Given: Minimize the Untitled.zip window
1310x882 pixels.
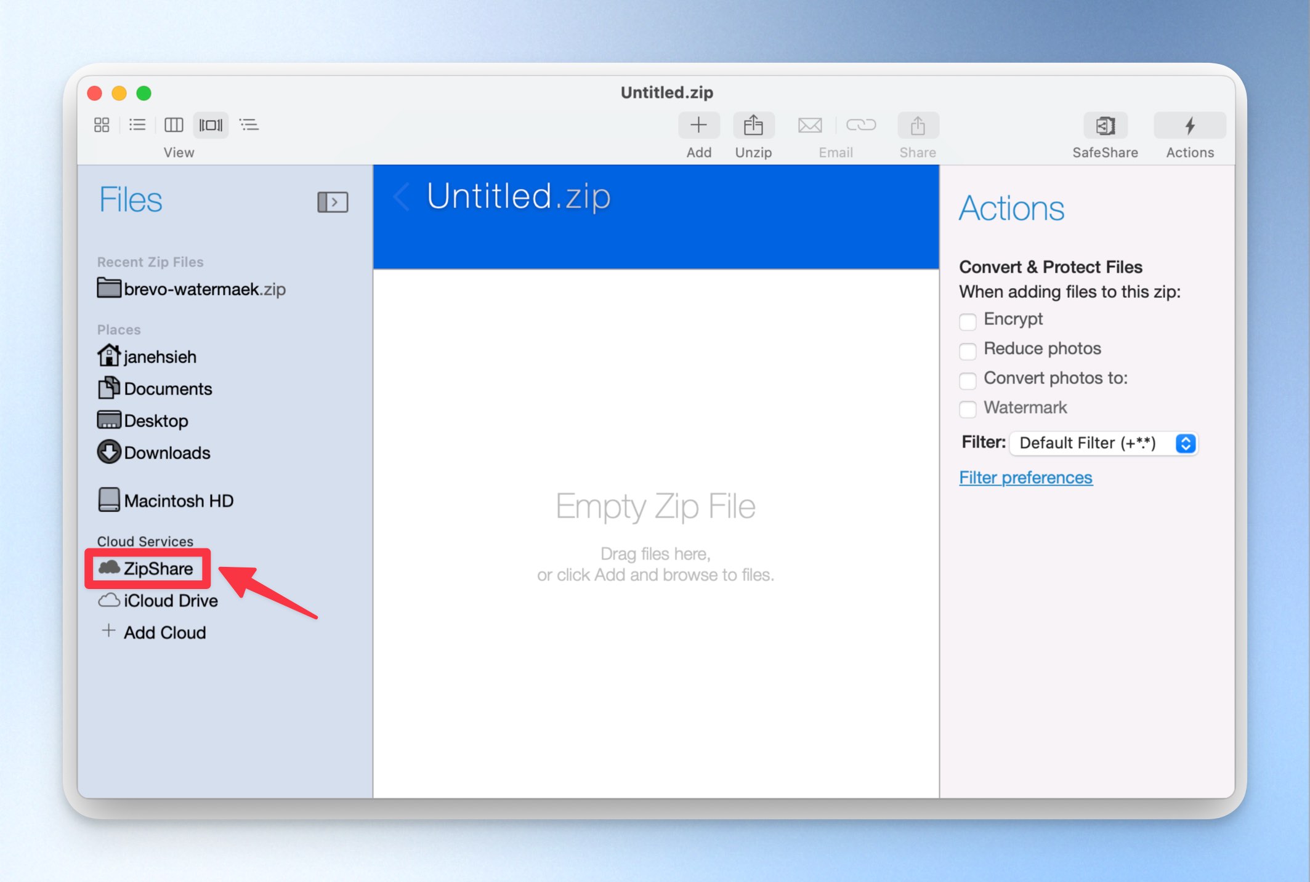Looking at the screenshot, I should click(119, 93).
